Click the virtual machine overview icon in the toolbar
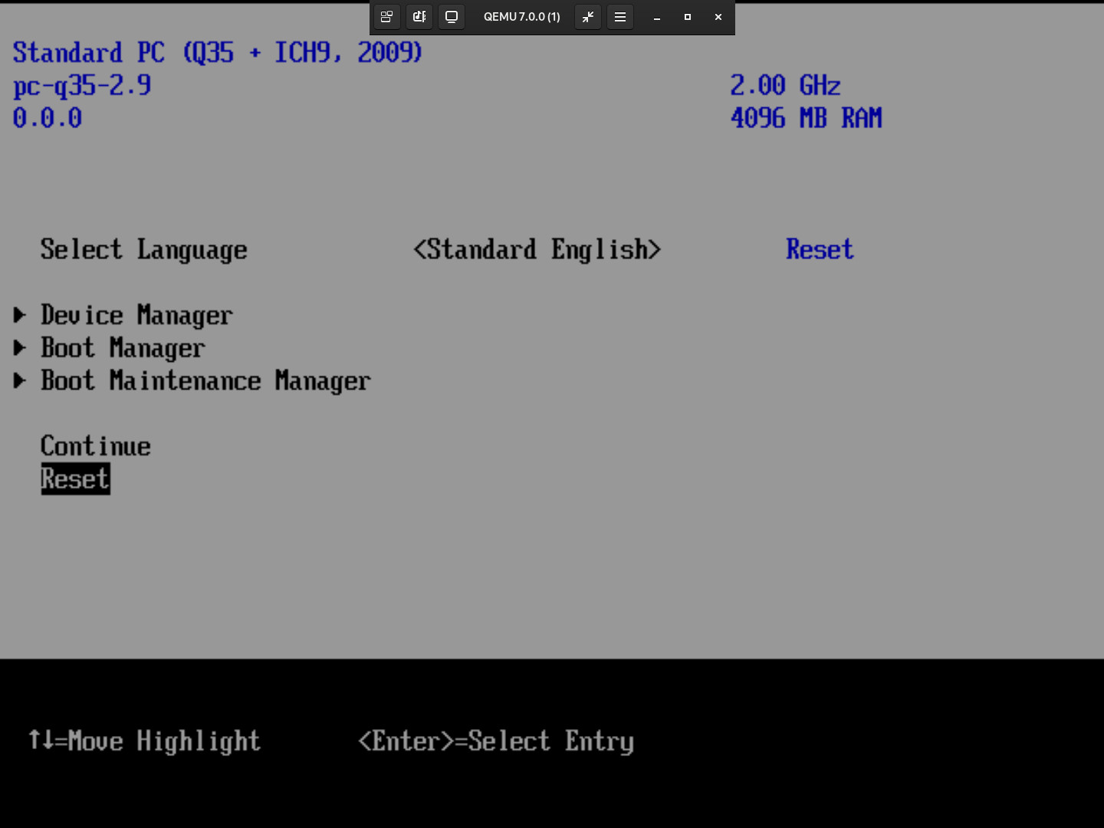This screenshot has width=1104, height=828. [386, 17]
